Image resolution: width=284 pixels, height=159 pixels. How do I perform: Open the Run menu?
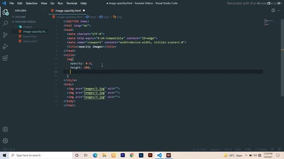pyautogui.click(x=60, y=3)
